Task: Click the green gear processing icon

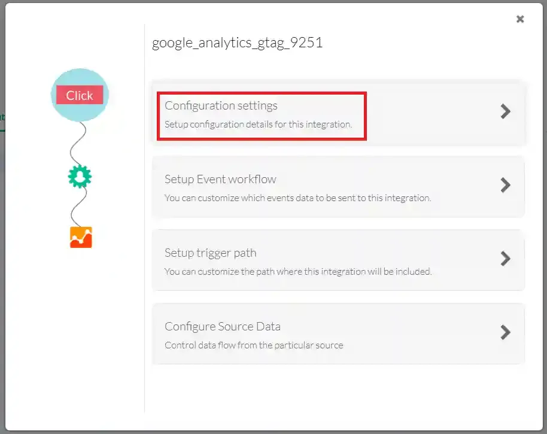Action: (x=80, y=177)
